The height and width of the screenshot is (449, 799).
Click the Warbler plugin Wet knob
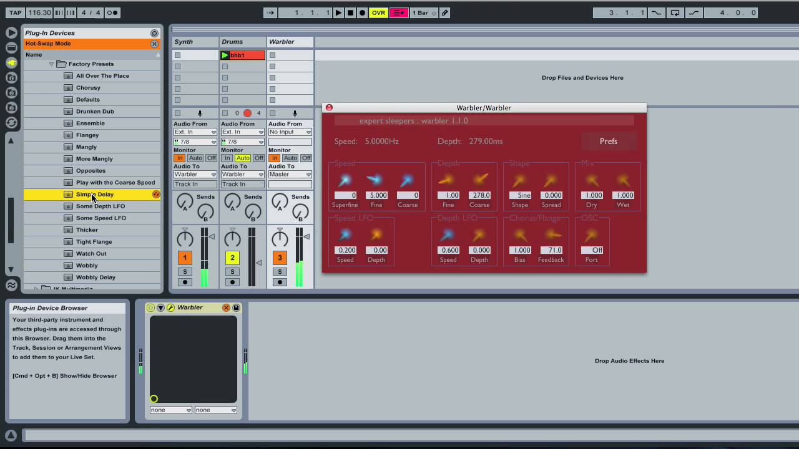623,181
